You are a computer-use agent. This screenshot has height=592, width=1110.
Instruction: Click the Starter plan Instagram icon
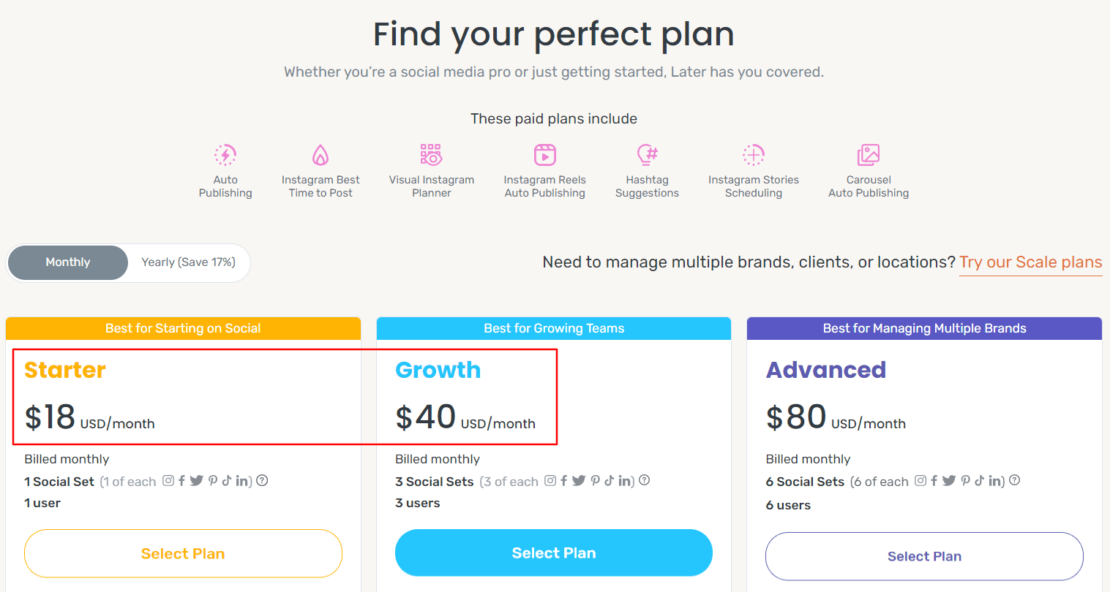(x=168, y=481)
